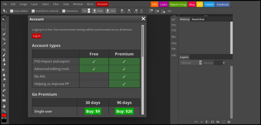Open the Layer menu
The width and height of the screenshot is (261, 125).
click(35, 4)
